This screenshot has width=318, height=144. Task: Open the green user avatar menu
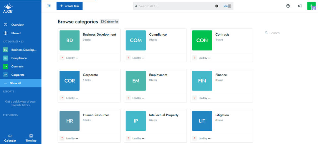tap(311, 6)
